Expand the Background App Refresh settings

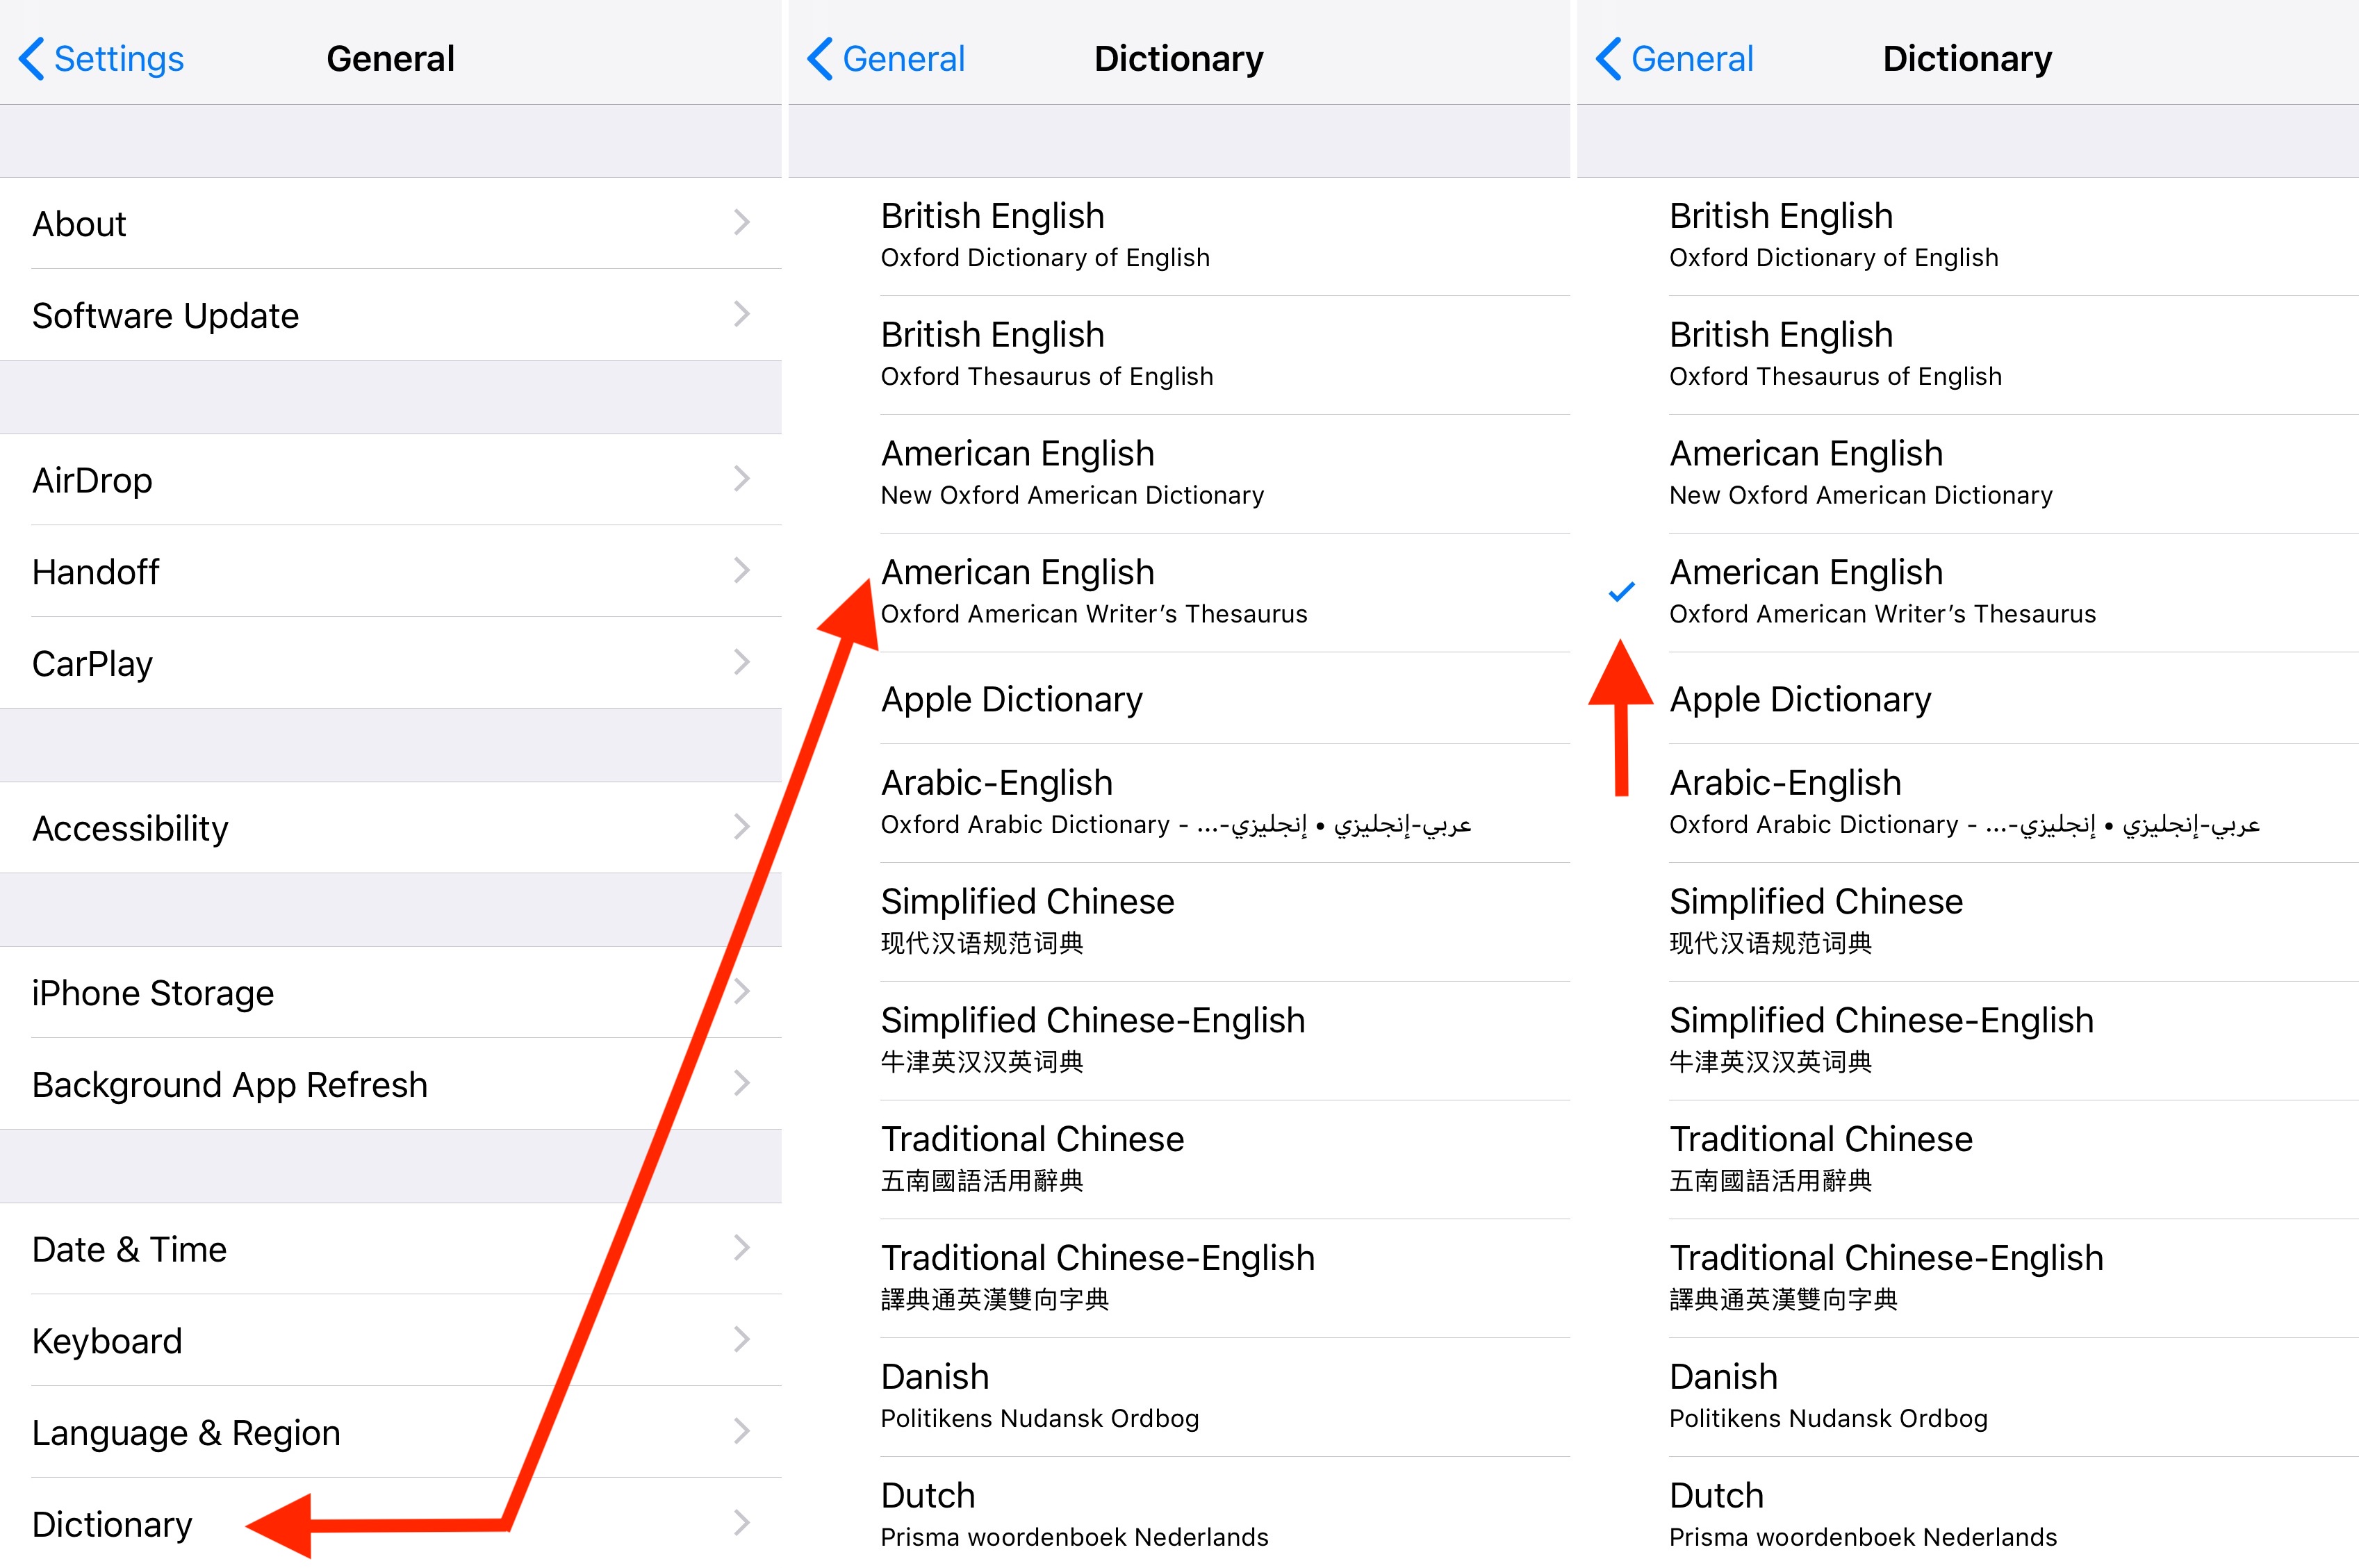230,1084
